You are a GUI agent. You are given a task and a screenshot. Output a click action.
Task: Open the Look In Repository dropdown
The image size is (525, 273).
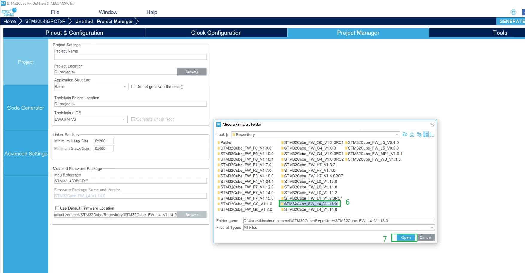[316, 135]
